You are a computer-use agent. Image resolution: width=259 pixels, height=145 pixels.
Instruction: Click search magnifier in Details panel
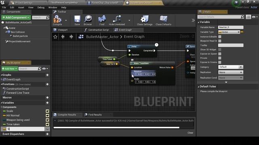click(242, 17)
